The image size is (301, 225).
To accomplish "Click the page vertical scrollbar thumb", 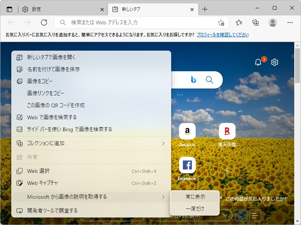I will (297, 65).
